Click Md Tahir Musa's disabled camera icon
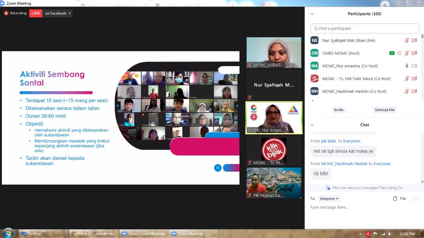The image size is (424, 238). click(x=414, y=79)
